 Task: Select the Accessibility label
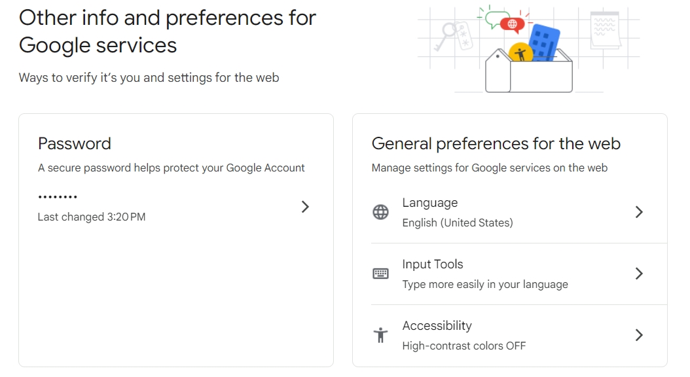(x=437, y=326)
